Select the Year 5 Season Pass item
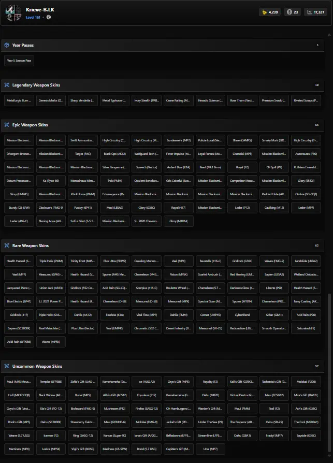This screenshot has height=463, width=333. [19, 61]
